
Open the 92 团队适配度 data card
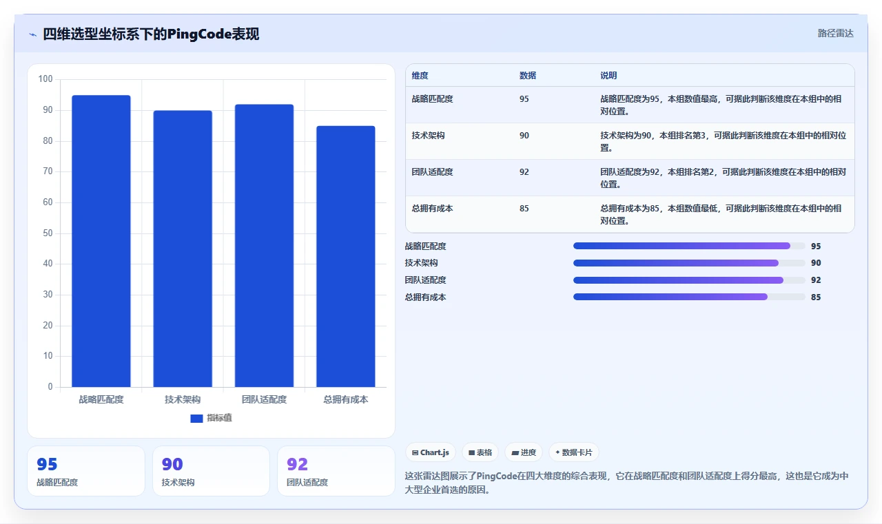(336, 471)
